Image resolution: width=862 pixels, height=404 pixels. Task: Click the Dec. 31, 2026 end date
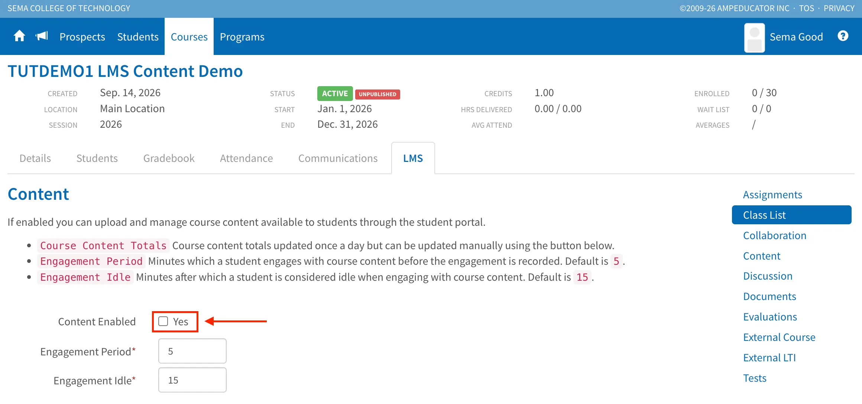click(x=347, y=124)
